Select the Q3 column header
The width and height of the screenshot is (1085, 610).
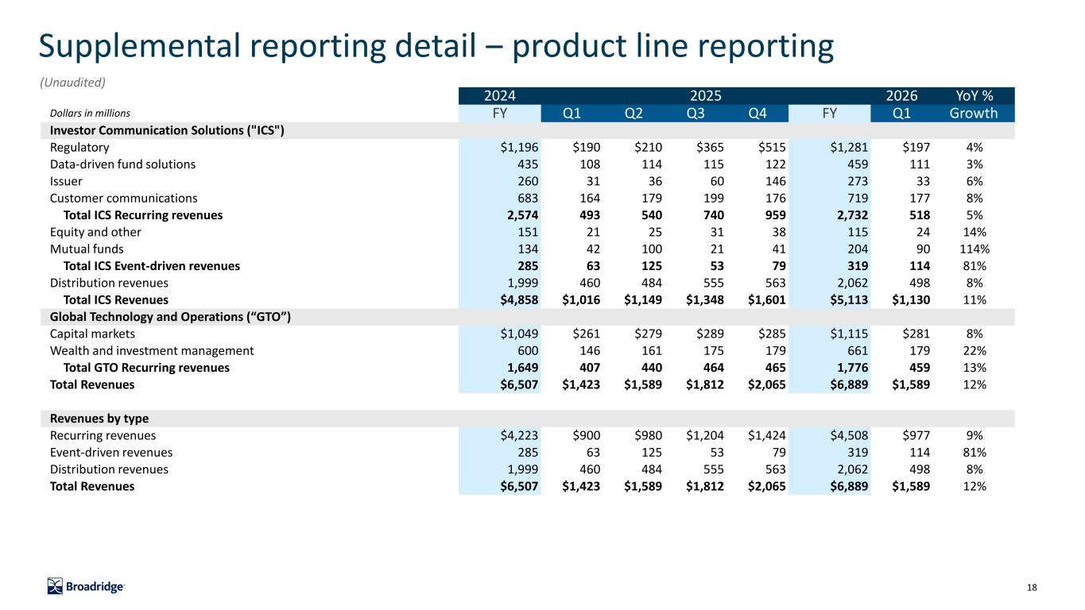[x=696, y=113]
